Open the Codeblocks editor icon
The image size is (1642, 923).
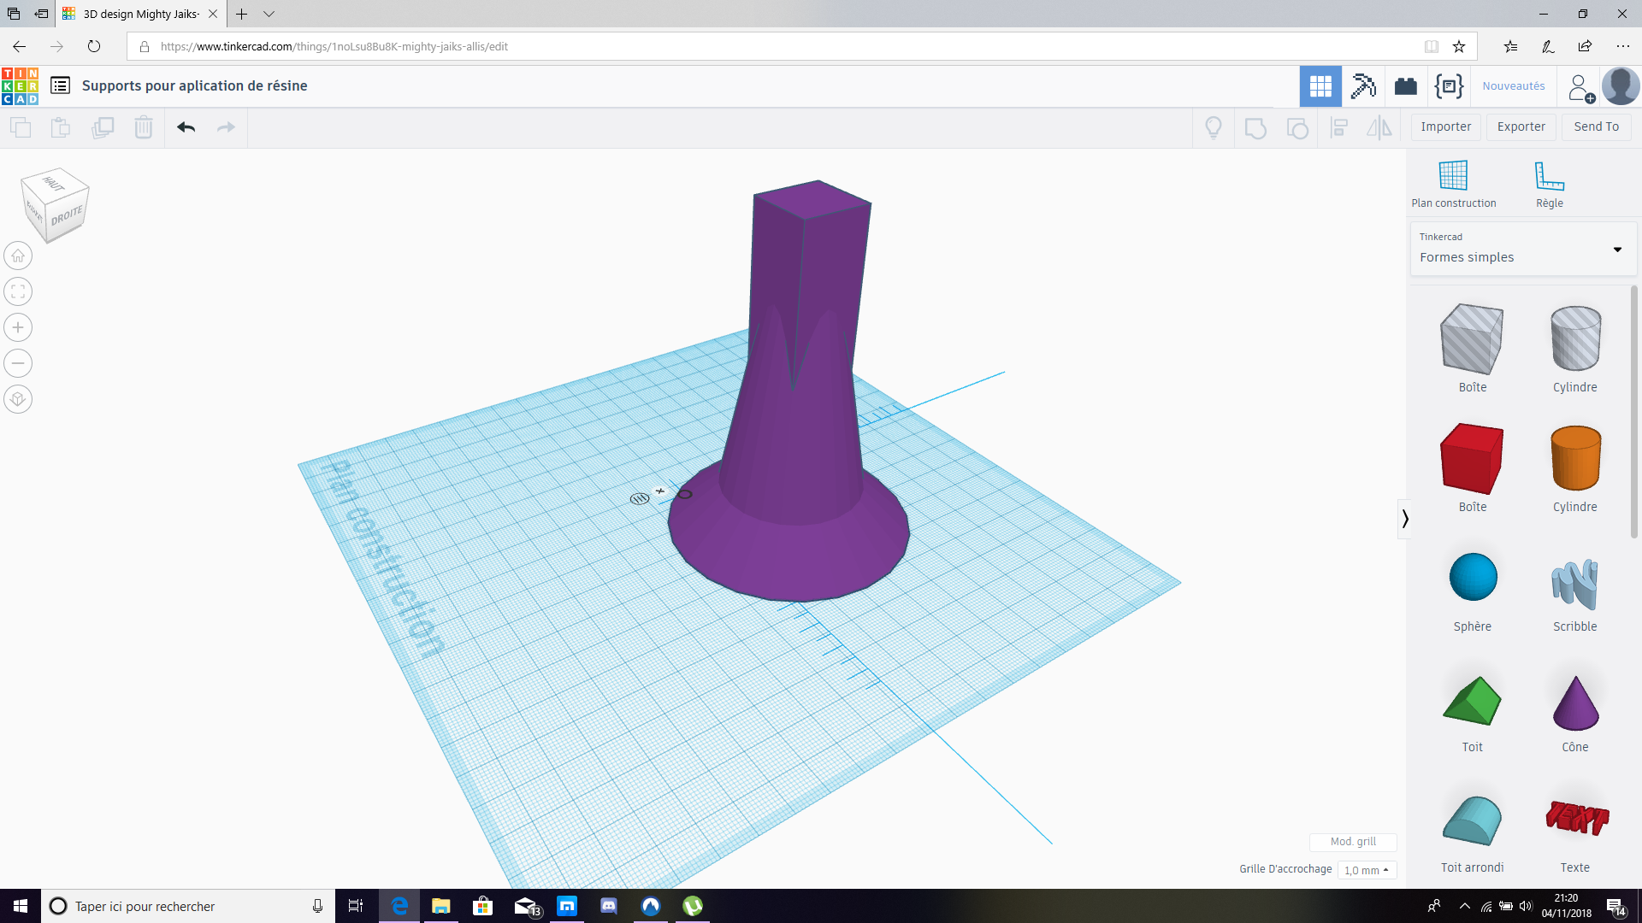(x=1449, y=86)
